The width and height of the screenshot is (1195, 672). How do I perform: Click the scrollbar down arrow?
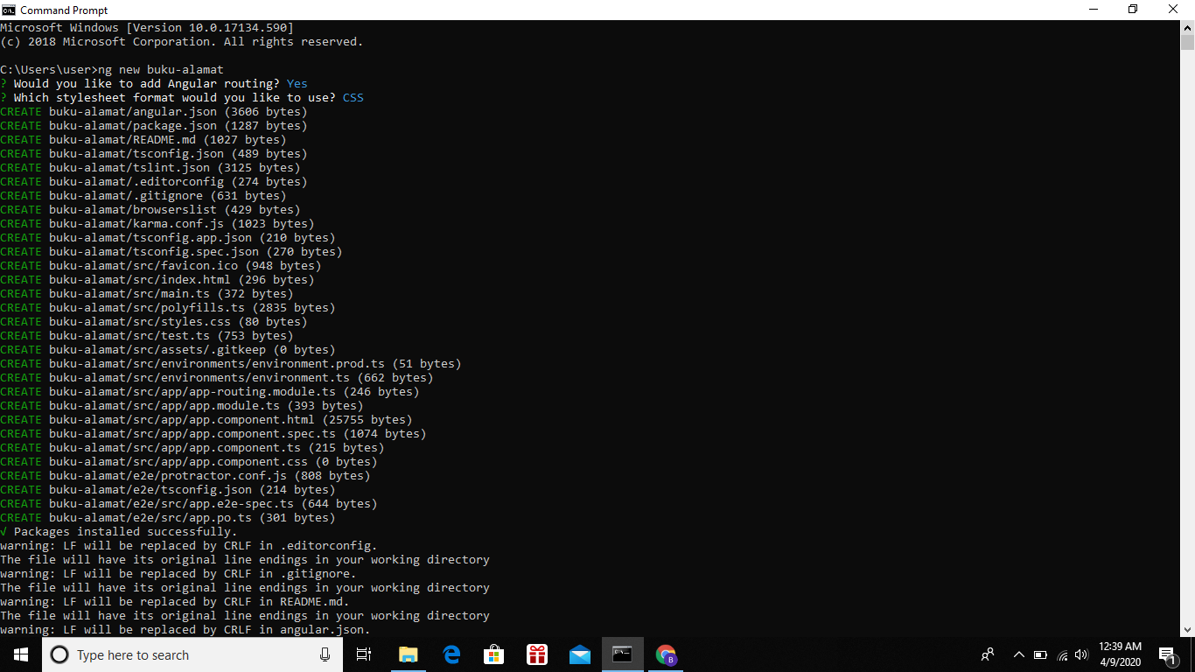pyautogui.click(x=1187, y=629)
